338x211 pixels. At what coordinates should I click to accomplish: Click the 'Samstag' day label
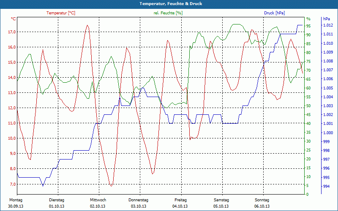[221, 200]
